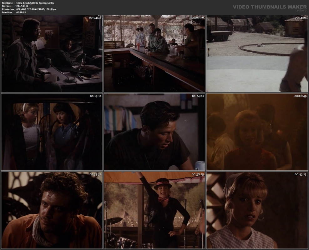This screenshot has width=309, height=250.
Task: Open the thumbnail at 00:24:01
Action: point(154,132)
